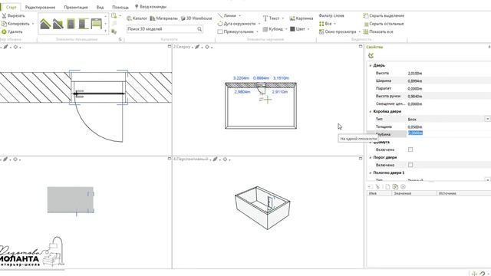
Task: Open the Все layer filter dropdown
Action: (334, 24)
